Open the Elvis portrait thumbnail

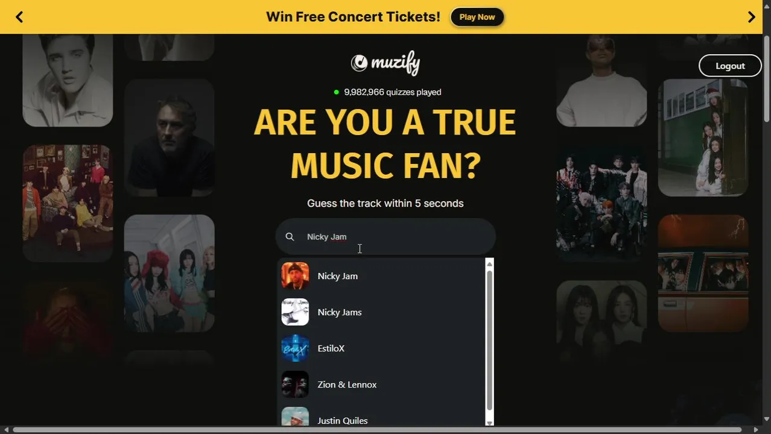(x=68, y=80)
